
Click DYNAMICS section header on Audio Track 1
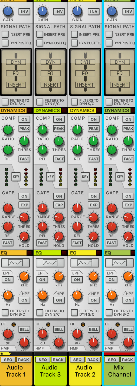coord(13,110)
